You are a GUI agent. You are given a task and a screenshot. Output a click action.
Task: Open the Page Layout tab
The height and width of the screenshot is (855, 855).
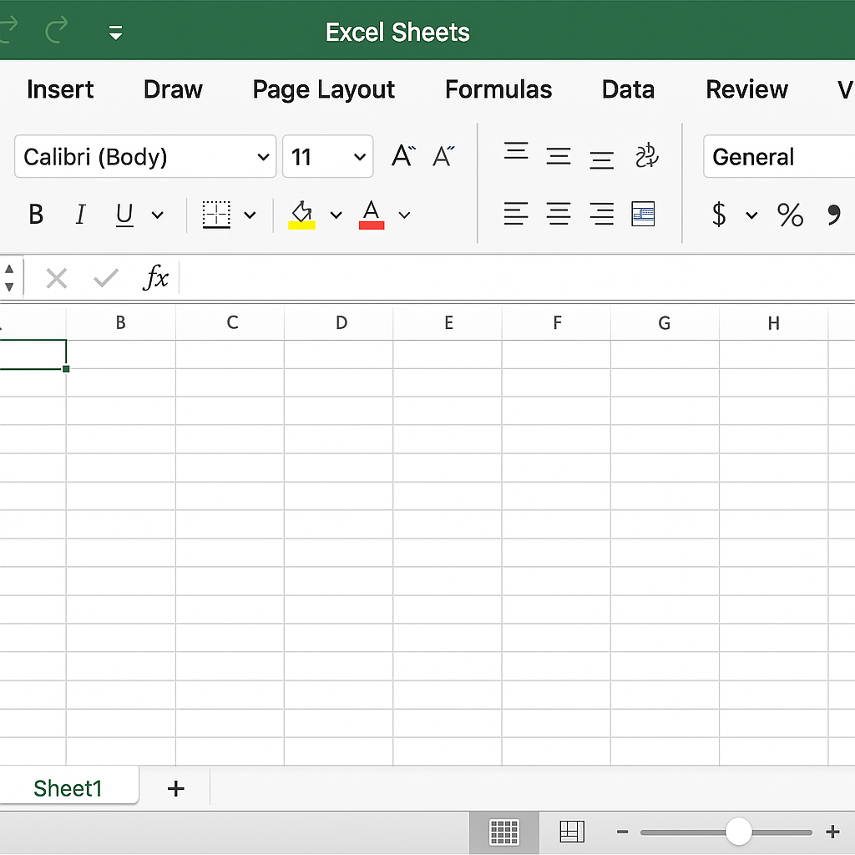pos(323,90)
